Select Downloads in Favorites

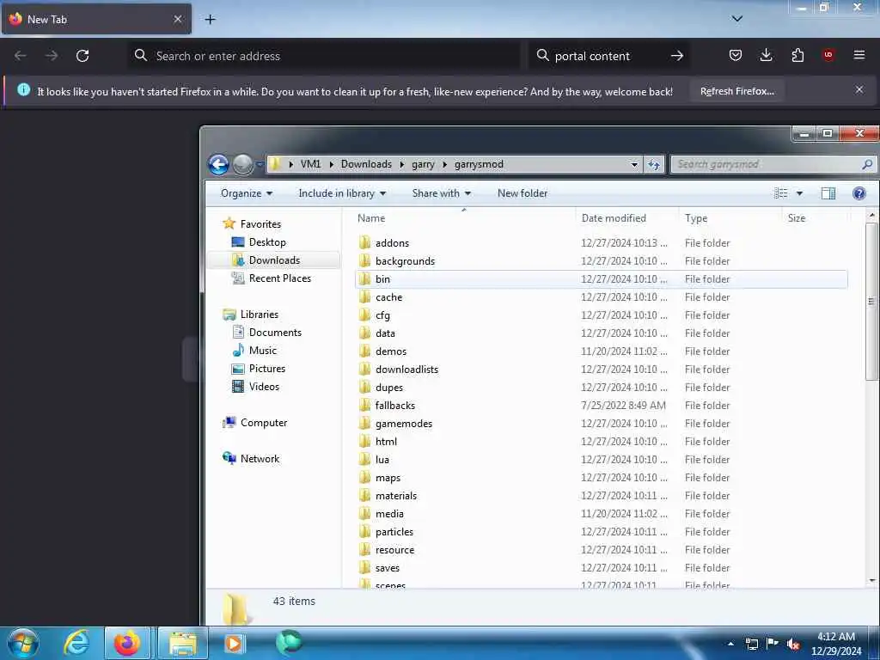pos(274,260)
